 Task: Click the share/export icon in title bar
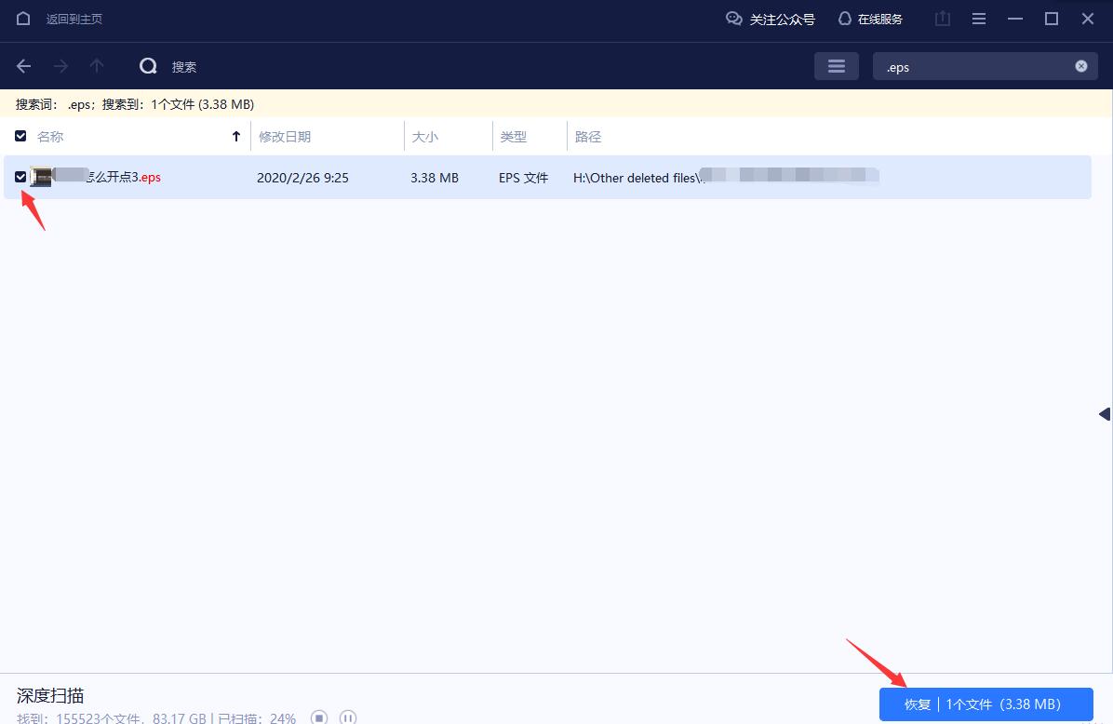pos(942,20)
